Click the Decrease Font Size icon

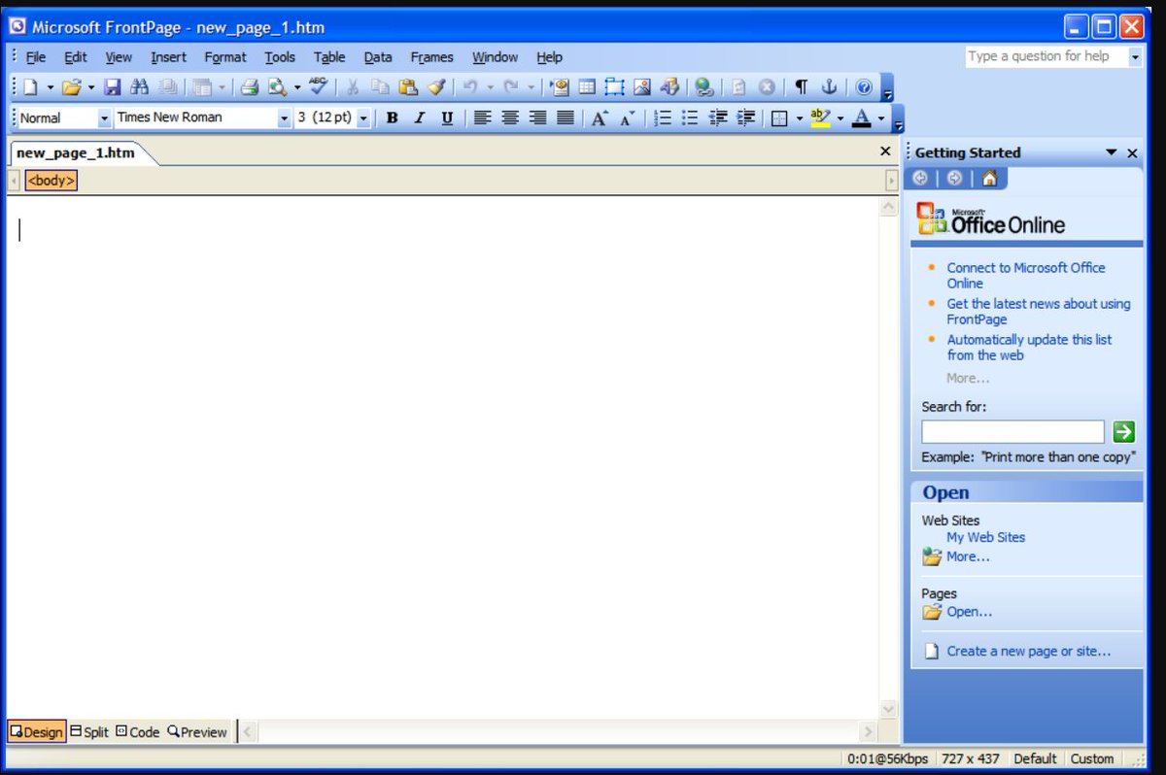[x=628, y=118]
